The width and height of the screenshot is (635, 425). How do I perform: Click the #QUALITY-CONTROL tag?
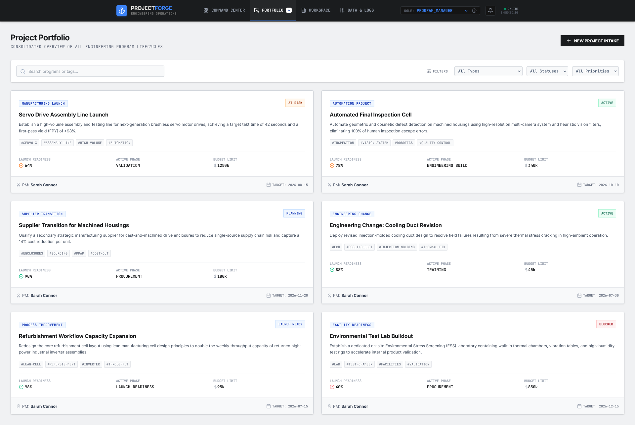[x=435, y=143]
